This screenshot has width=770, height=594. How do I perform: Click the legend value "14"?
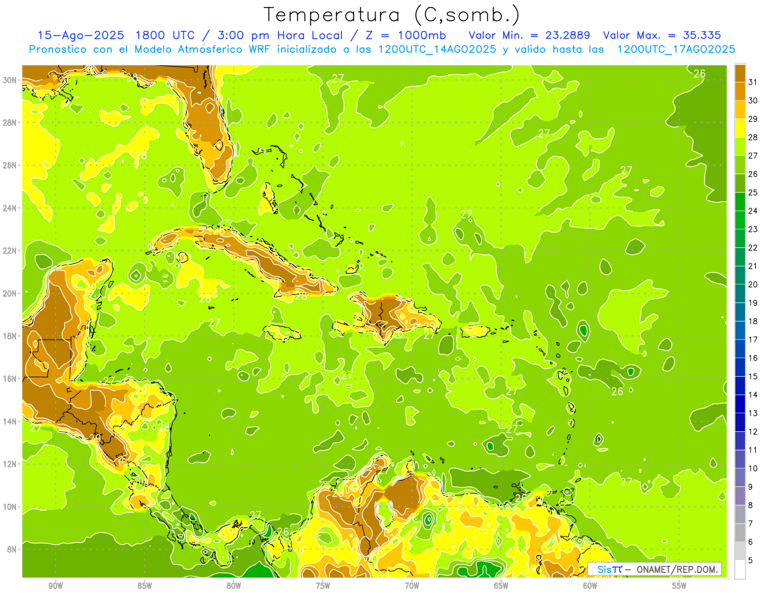[x=753, y=395]
